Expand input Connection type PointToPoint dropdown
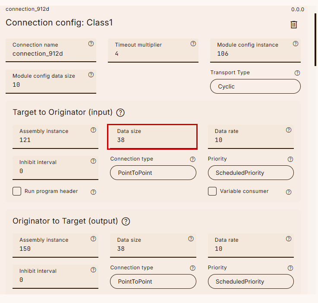Screen dimensions: 318x303 pos(153,173)
